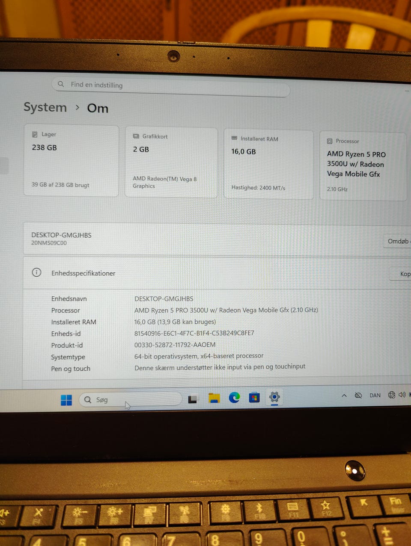Image resolution: width=411 pixels, height=546 pixels.
Task: Click the magnifier icon in the settings search
Action: point(61,84)
